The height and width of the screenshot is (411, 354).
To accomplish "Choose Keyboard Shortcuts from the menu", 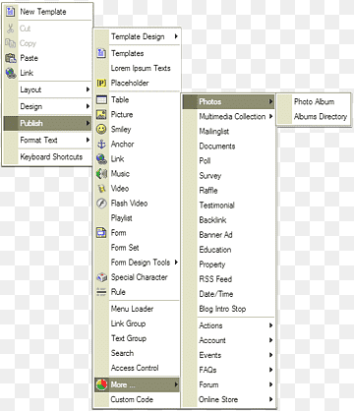I will tap(48, 156).
